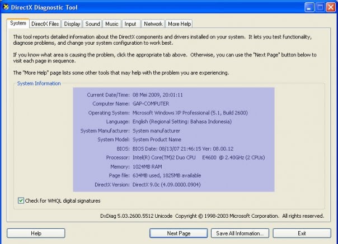Click the 'Language:' label
The width and height of the screenshot is (338, 244).
118,122
